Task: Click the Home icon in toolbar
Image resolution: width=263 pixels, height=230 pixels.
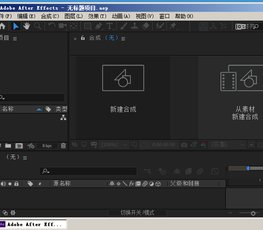Action: (x=2, y=26)
